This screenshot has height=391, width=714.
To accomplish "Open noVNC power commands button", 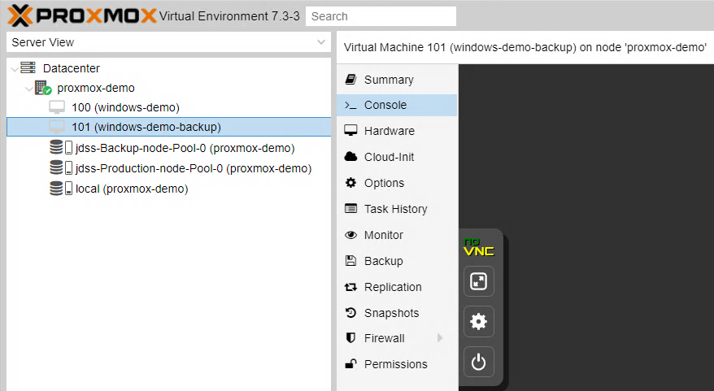I will pyautogui.click(x=479, y=363).
